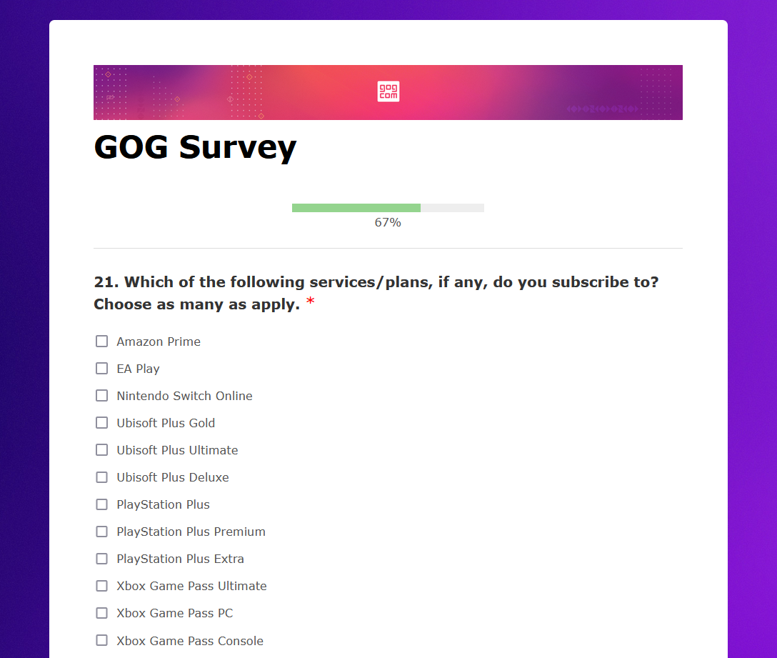Click the GOG.com logo in banner
The width and height of the screenshot is (777, 658).
point(388,91)
